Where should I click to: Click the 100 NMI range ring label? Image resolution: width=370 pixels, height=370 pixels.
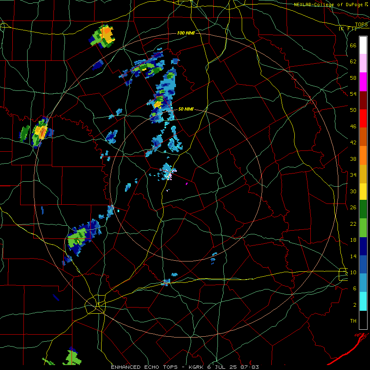coord(186,33)
